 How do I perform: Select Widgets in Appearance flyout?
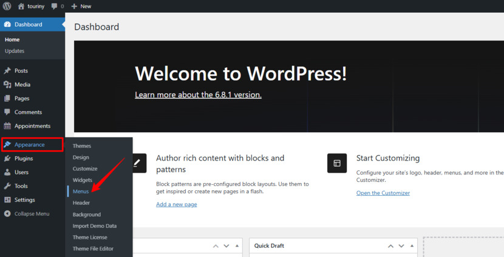[x=83, y=180]
